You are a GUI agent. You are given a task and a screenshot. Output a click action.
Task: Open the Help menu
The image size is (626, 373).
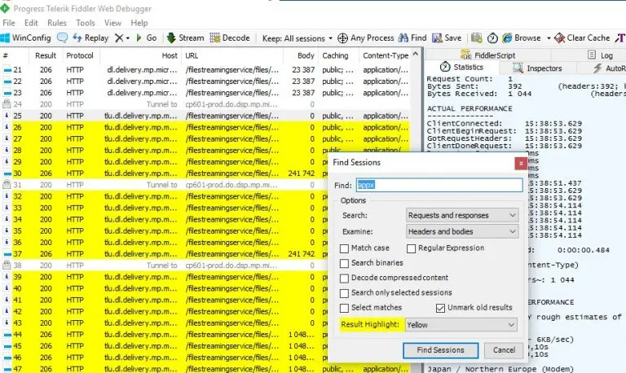point(139,23)
